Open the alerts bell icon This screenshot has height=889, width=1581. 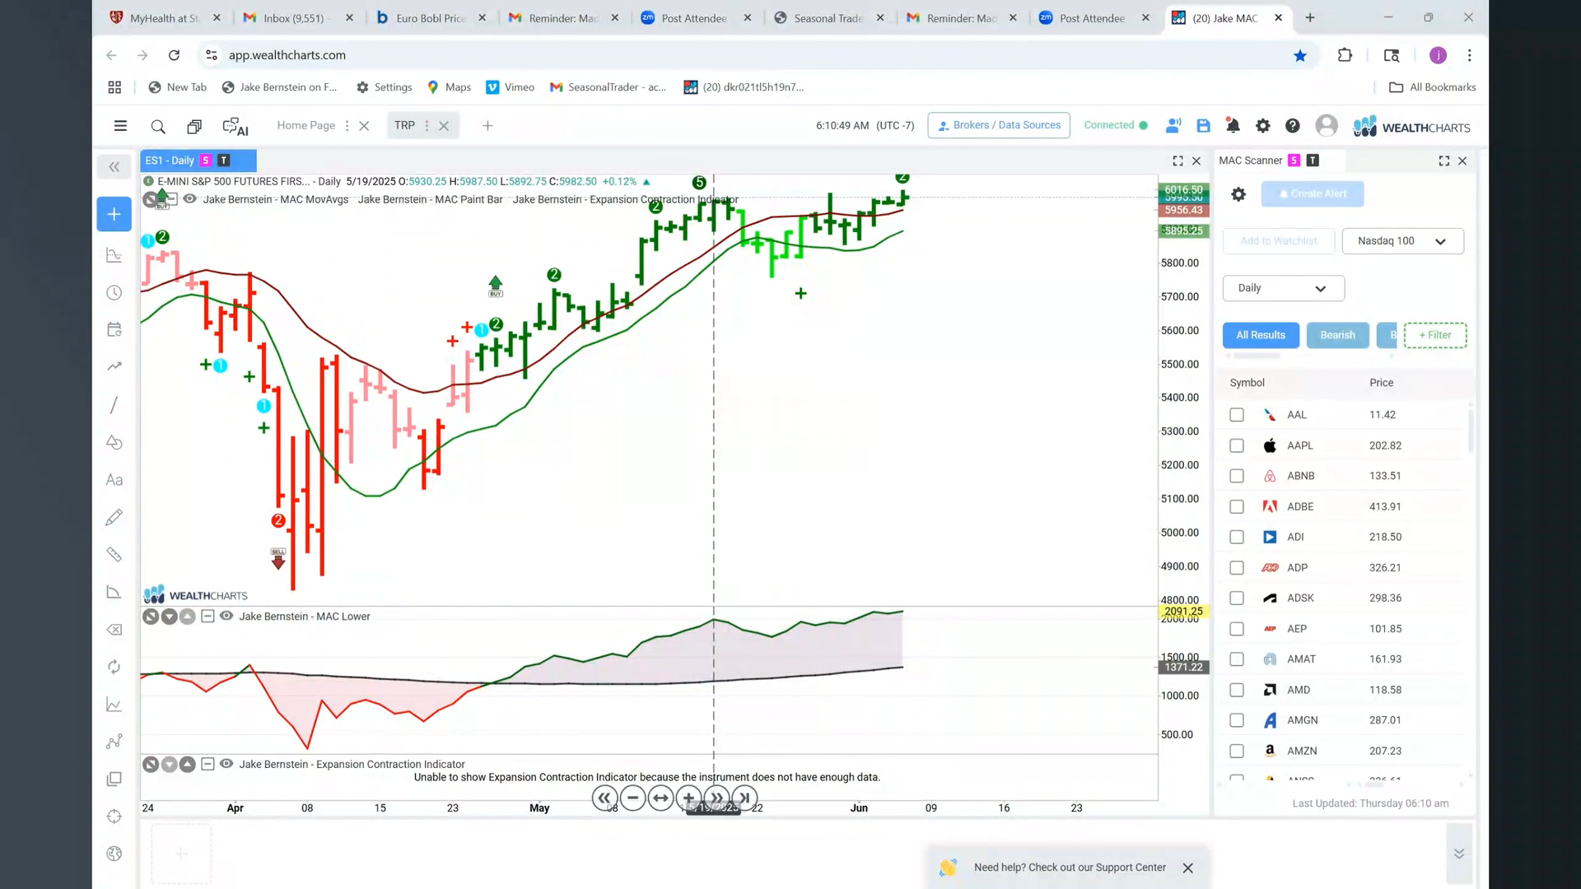coord(1233,125)
